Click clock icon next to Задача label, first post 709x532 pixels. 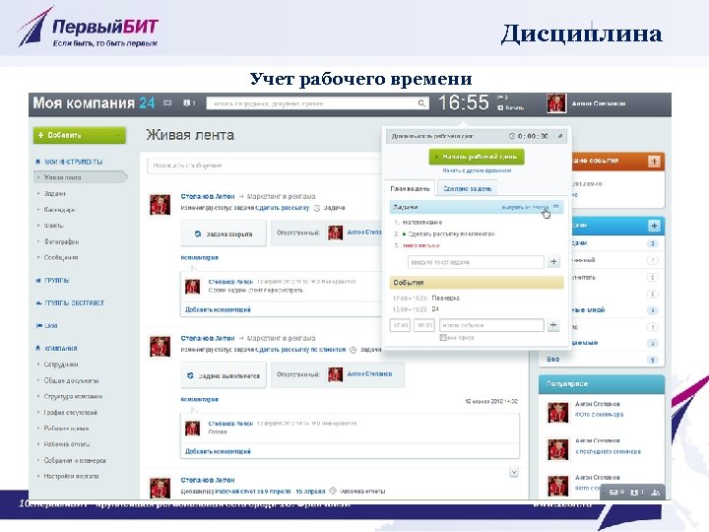pyautogui.click(x=317, y=208)
